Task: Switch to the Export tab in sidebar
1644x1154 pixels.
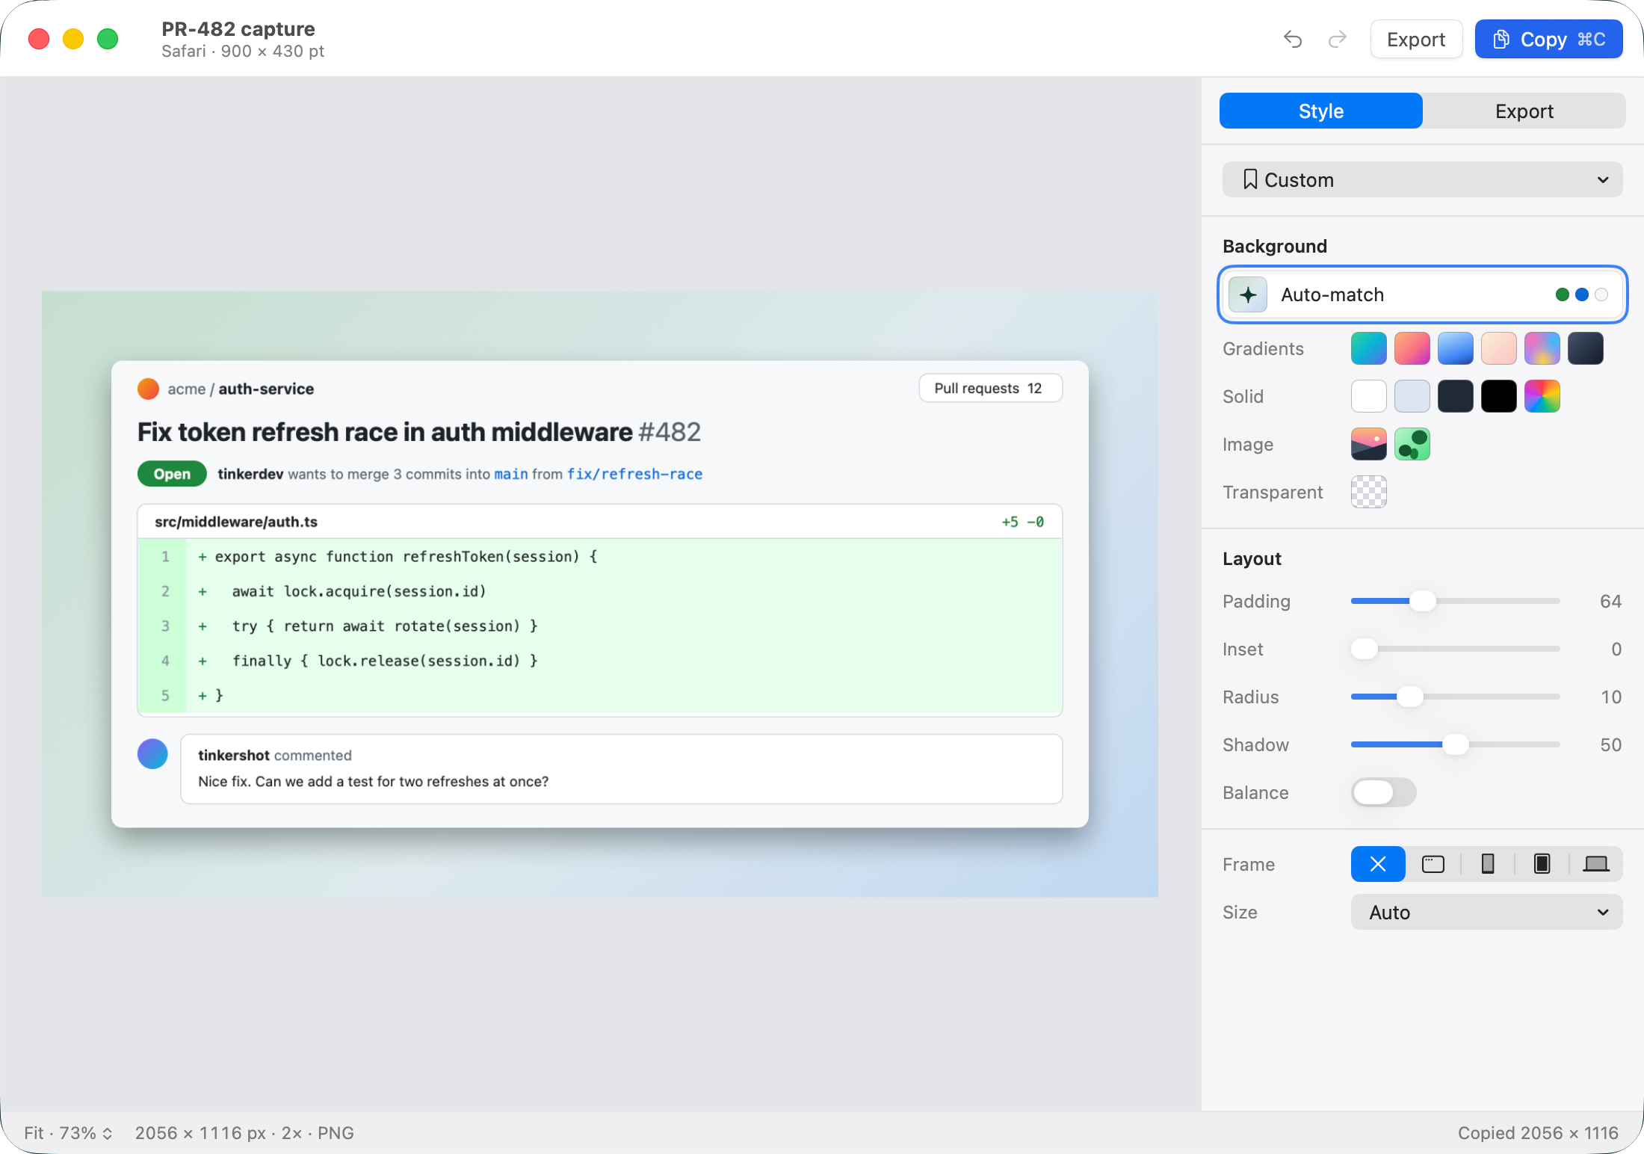Action: click(x=1524, y=111)
